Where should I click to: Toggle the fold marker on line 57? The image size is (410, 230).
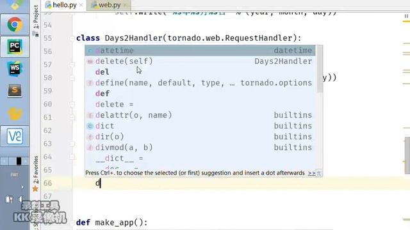[x=72, y=65]
